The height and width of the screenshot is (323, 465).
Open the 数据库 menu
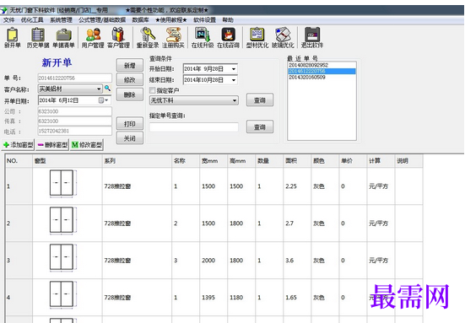click(140, 20)
